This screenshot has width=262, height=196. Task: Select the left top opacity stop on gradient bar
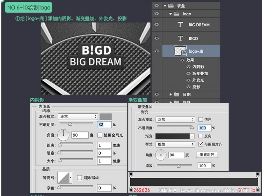pos(131,175)
